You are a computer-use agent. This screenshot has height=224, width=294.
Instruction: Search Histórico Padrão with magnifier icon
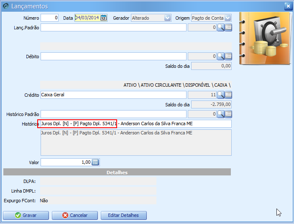[221, 114]
